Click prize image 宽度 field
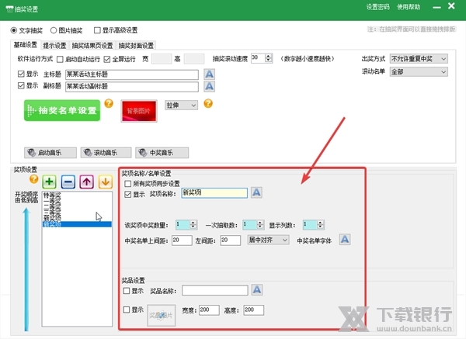Viewport: 466px width, 339px height. 209,310
